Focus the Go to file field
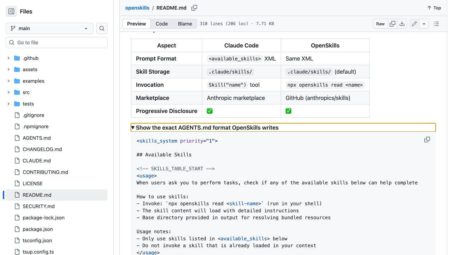 coord(57,42)
